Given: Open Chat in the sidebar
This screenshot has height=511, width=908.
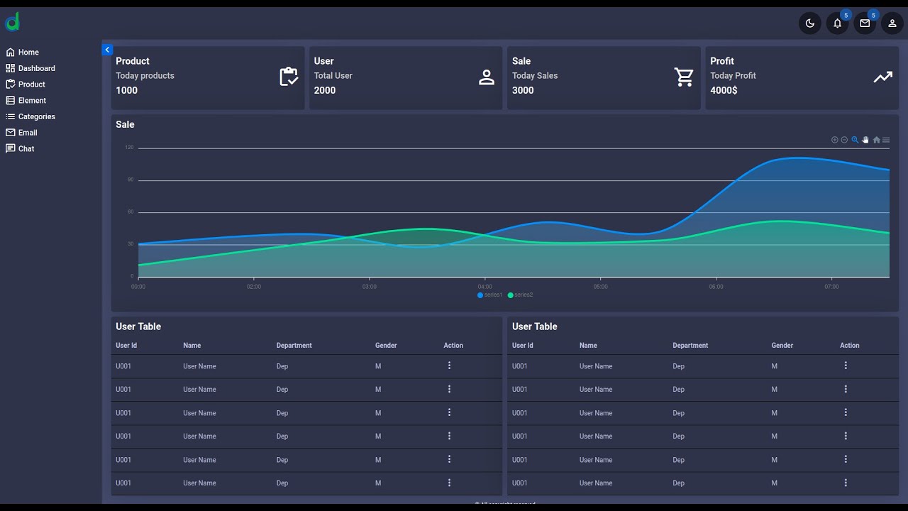Looking at the screenshot, I should [x=20, y=149].
